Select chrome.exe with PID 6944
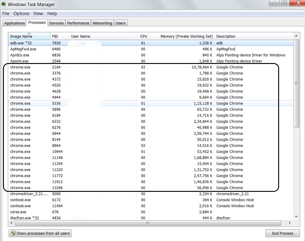The image size is (305, 241). coord(151,134)
